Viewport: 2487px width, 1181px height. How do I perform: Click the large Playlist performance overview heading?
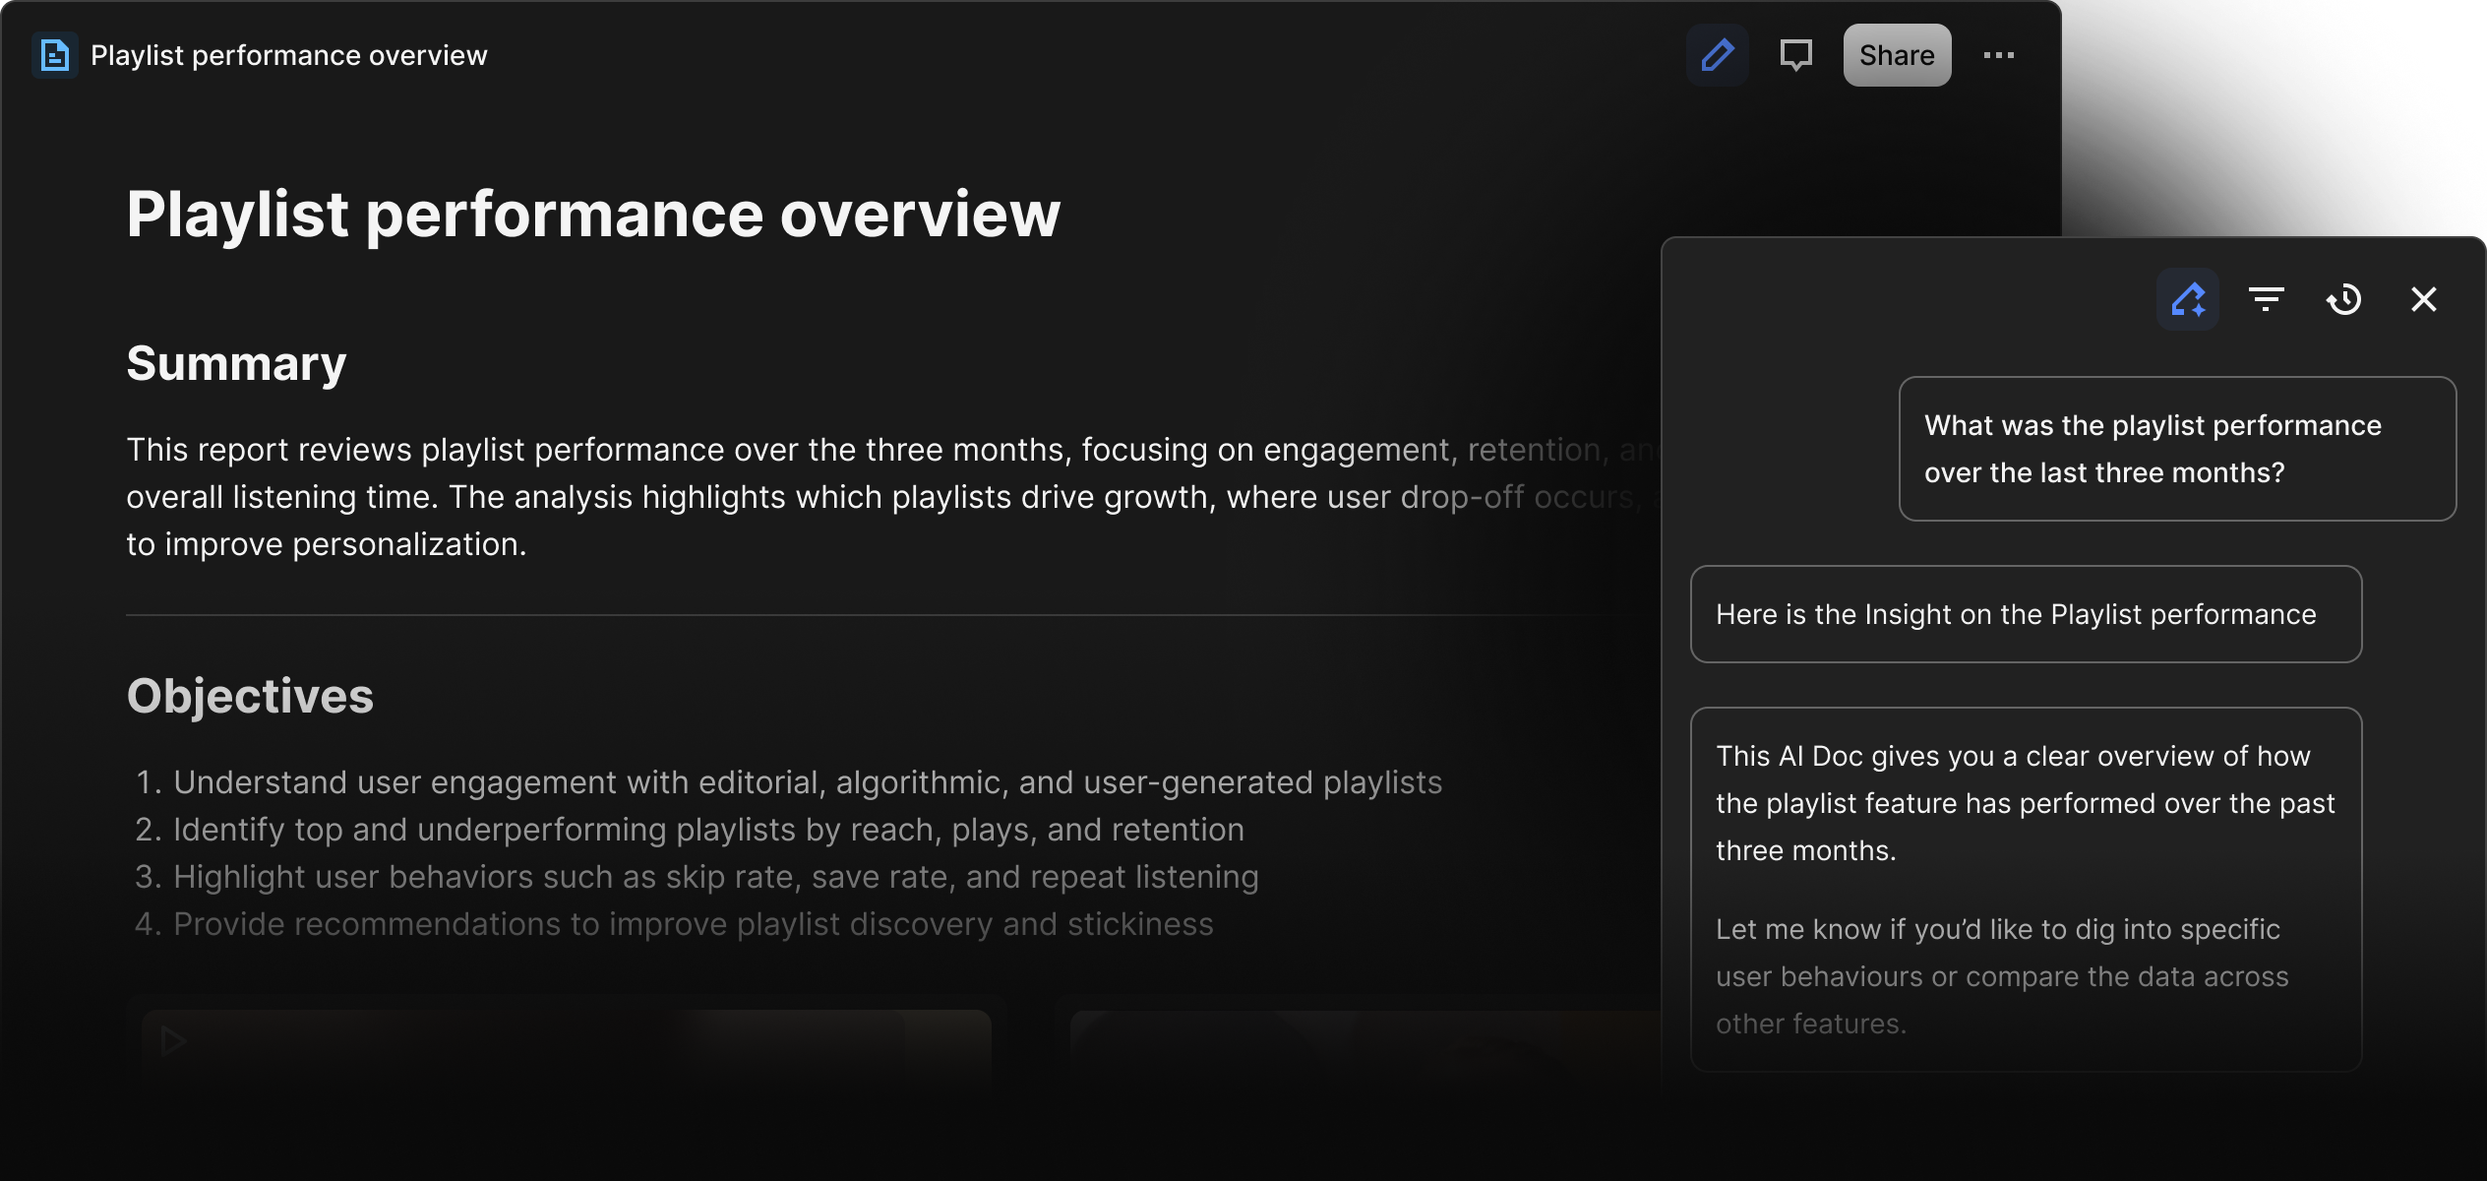[x=592, y=214]
